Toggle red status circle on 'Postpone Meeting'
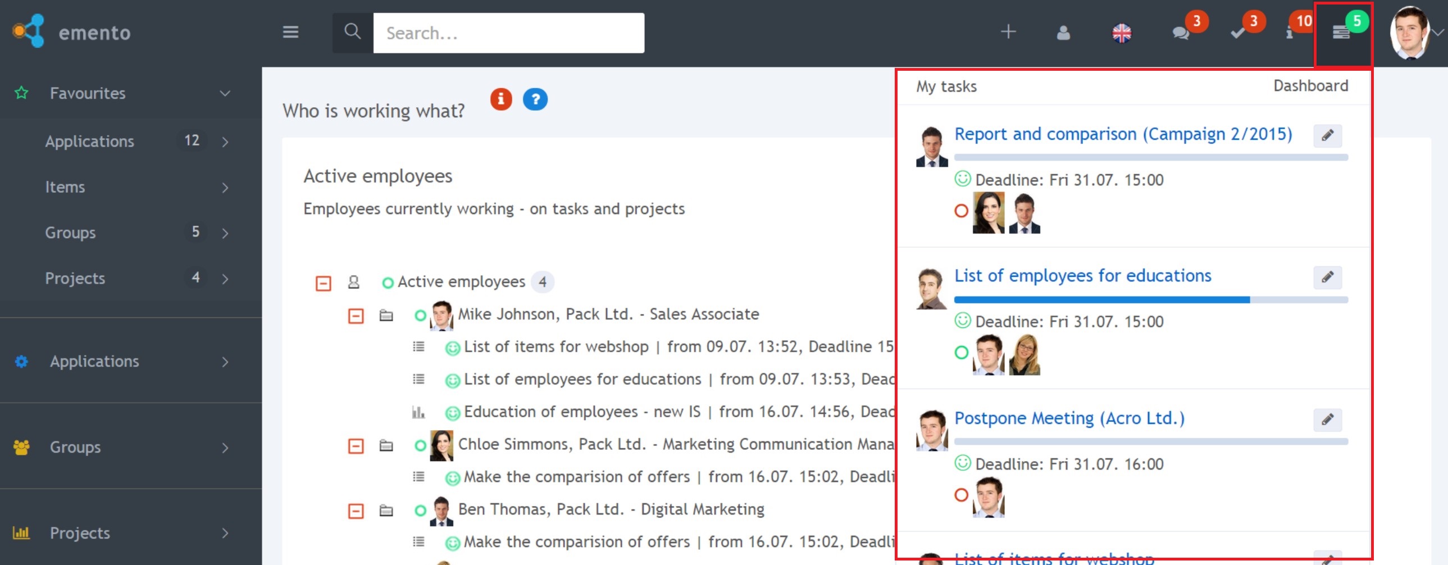Viewport: 1448px width, 565px height. (x=961, y=495)
